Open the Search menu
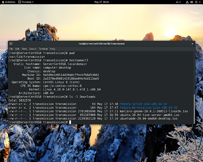 point(33,49)
